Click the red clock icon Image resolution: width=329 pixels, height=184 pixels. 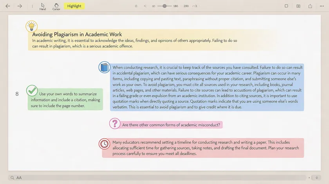click(104, 144)
